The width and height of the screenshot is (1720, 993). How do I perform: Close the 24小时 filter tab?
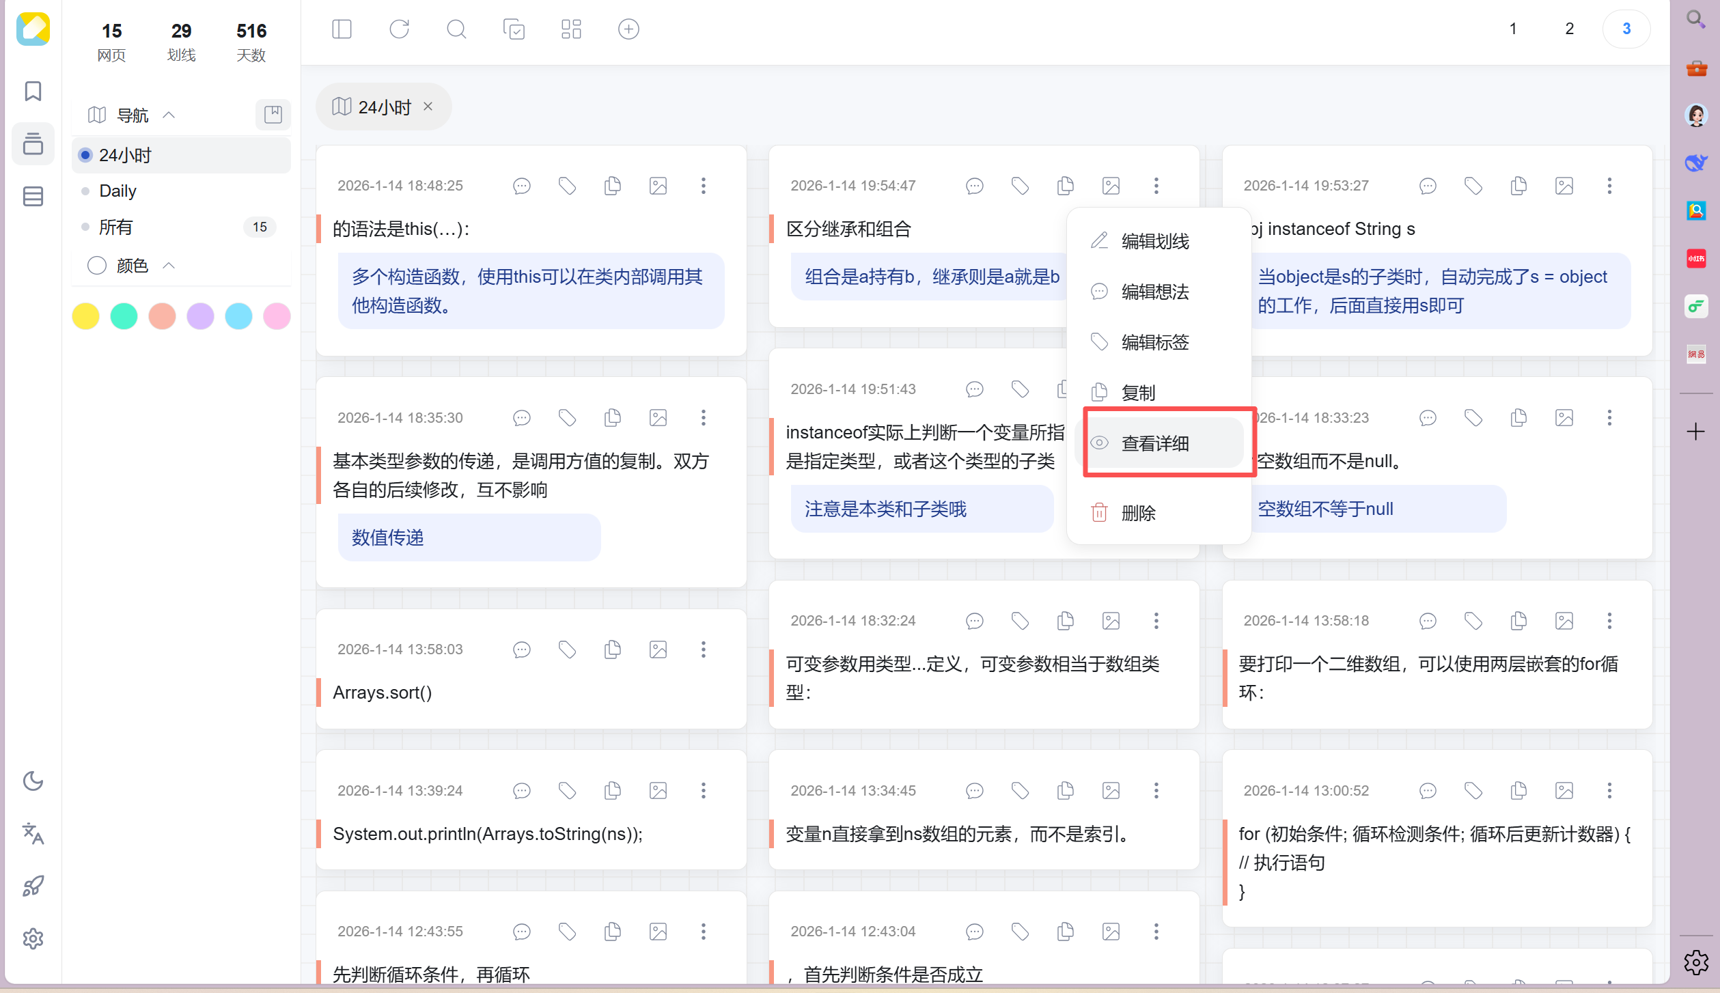click(x=428, y=107)
